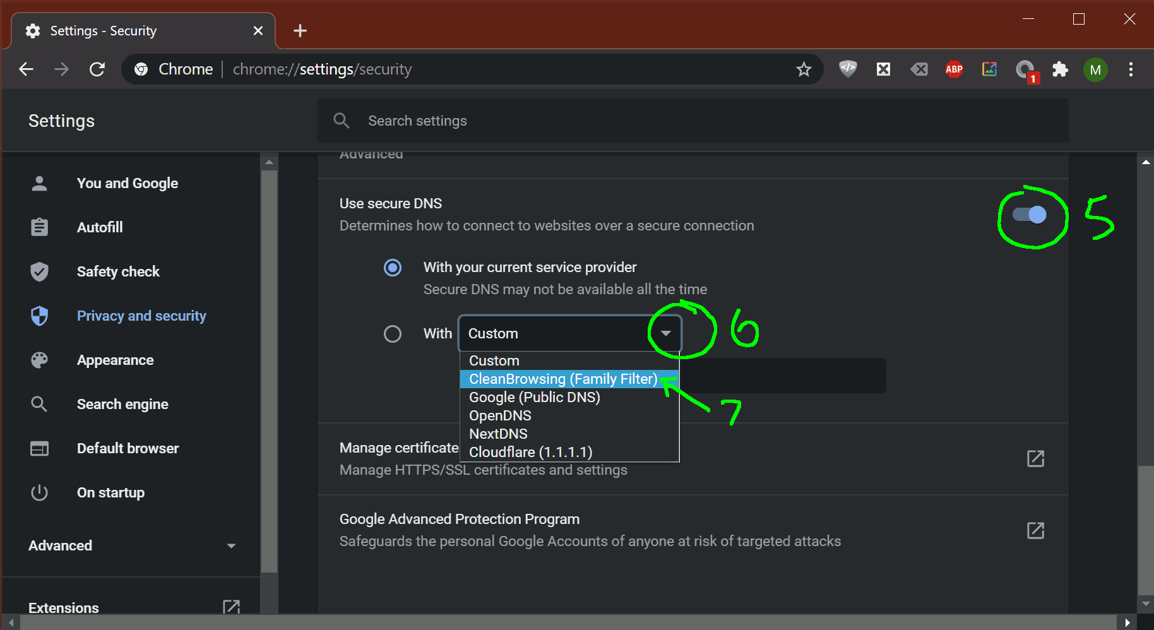
Task: Click the AdBlock Plus extension icon
Action: pos(954,69)
